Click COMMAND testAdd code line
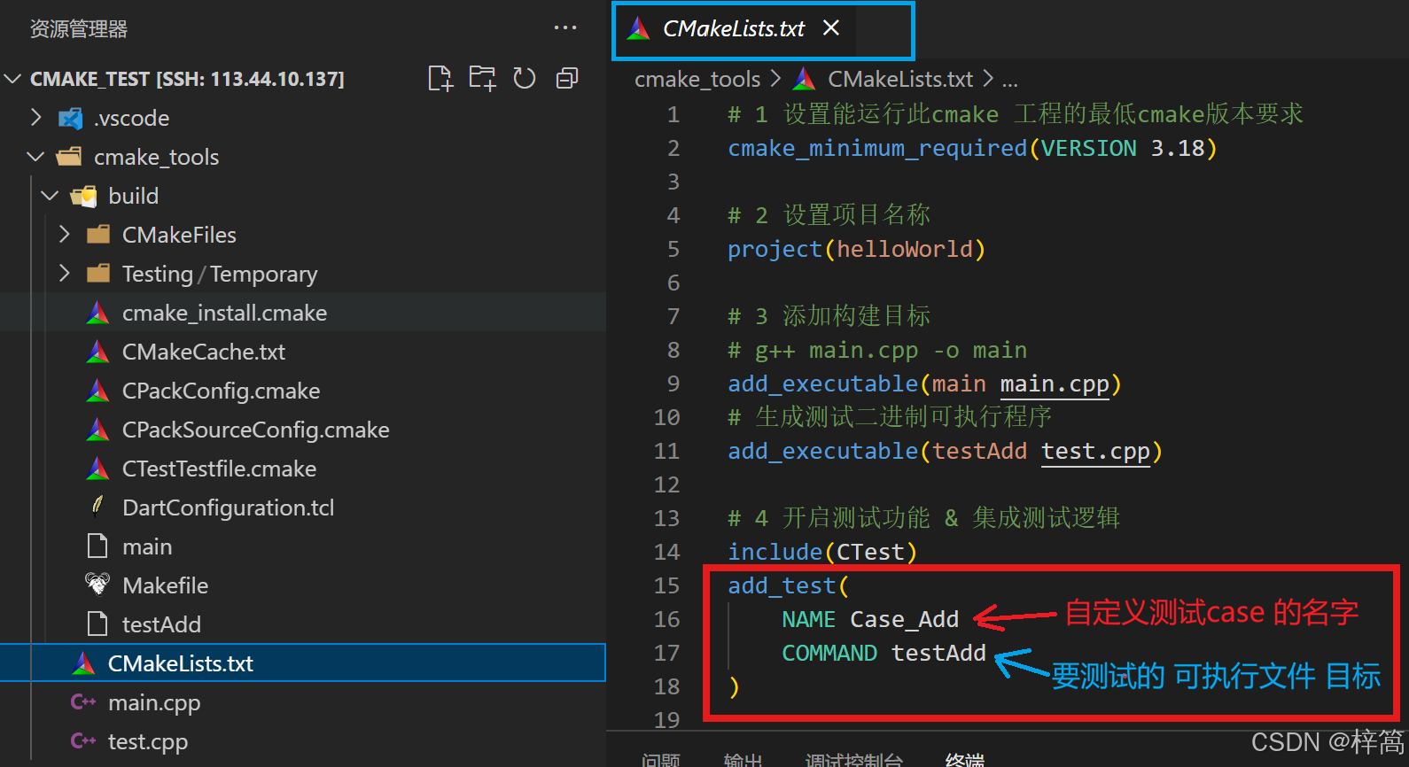The height and width of the screenshot is (767, 1409). tap(884, 654)
